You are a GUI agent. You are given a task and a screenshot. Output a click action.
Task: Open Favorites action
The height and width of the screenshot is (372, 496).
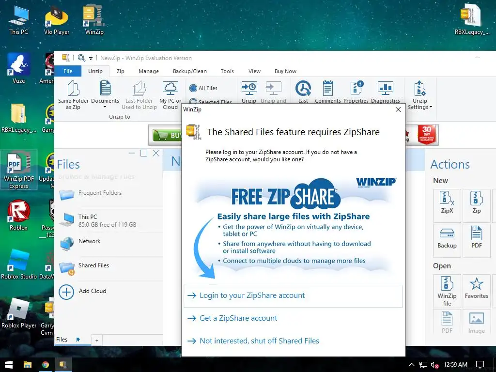point(477,291)
